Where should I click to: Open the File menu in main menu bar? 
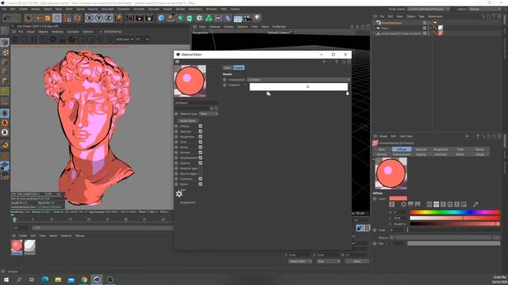(x=4, y=9)
